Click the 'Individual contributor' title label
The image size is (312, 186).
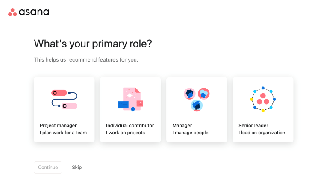tap(130, 125)
